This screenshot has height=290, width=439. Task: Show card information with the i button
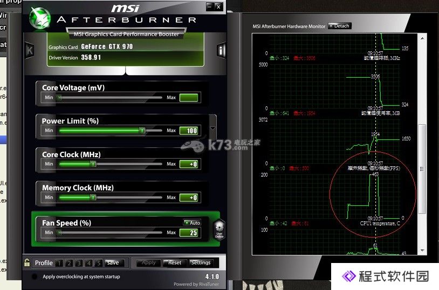(x=221, y=51)
